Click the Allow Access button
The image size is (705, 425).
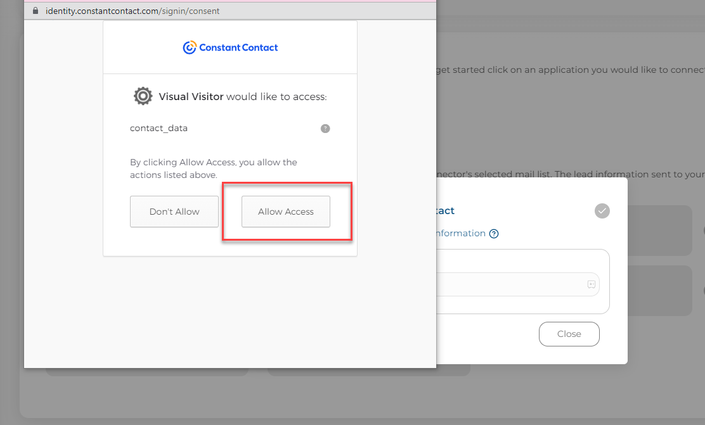[285, 212]
